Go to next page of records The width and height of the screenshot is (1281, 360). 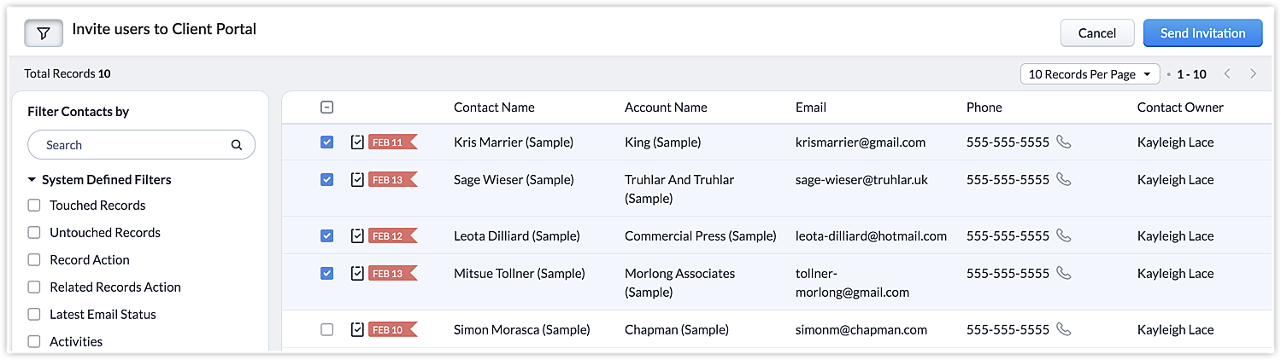1253,74
